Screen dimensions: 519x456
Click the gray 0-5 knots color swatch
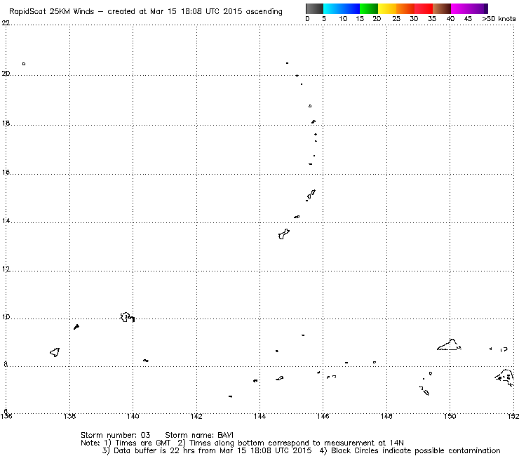[314, 8]
